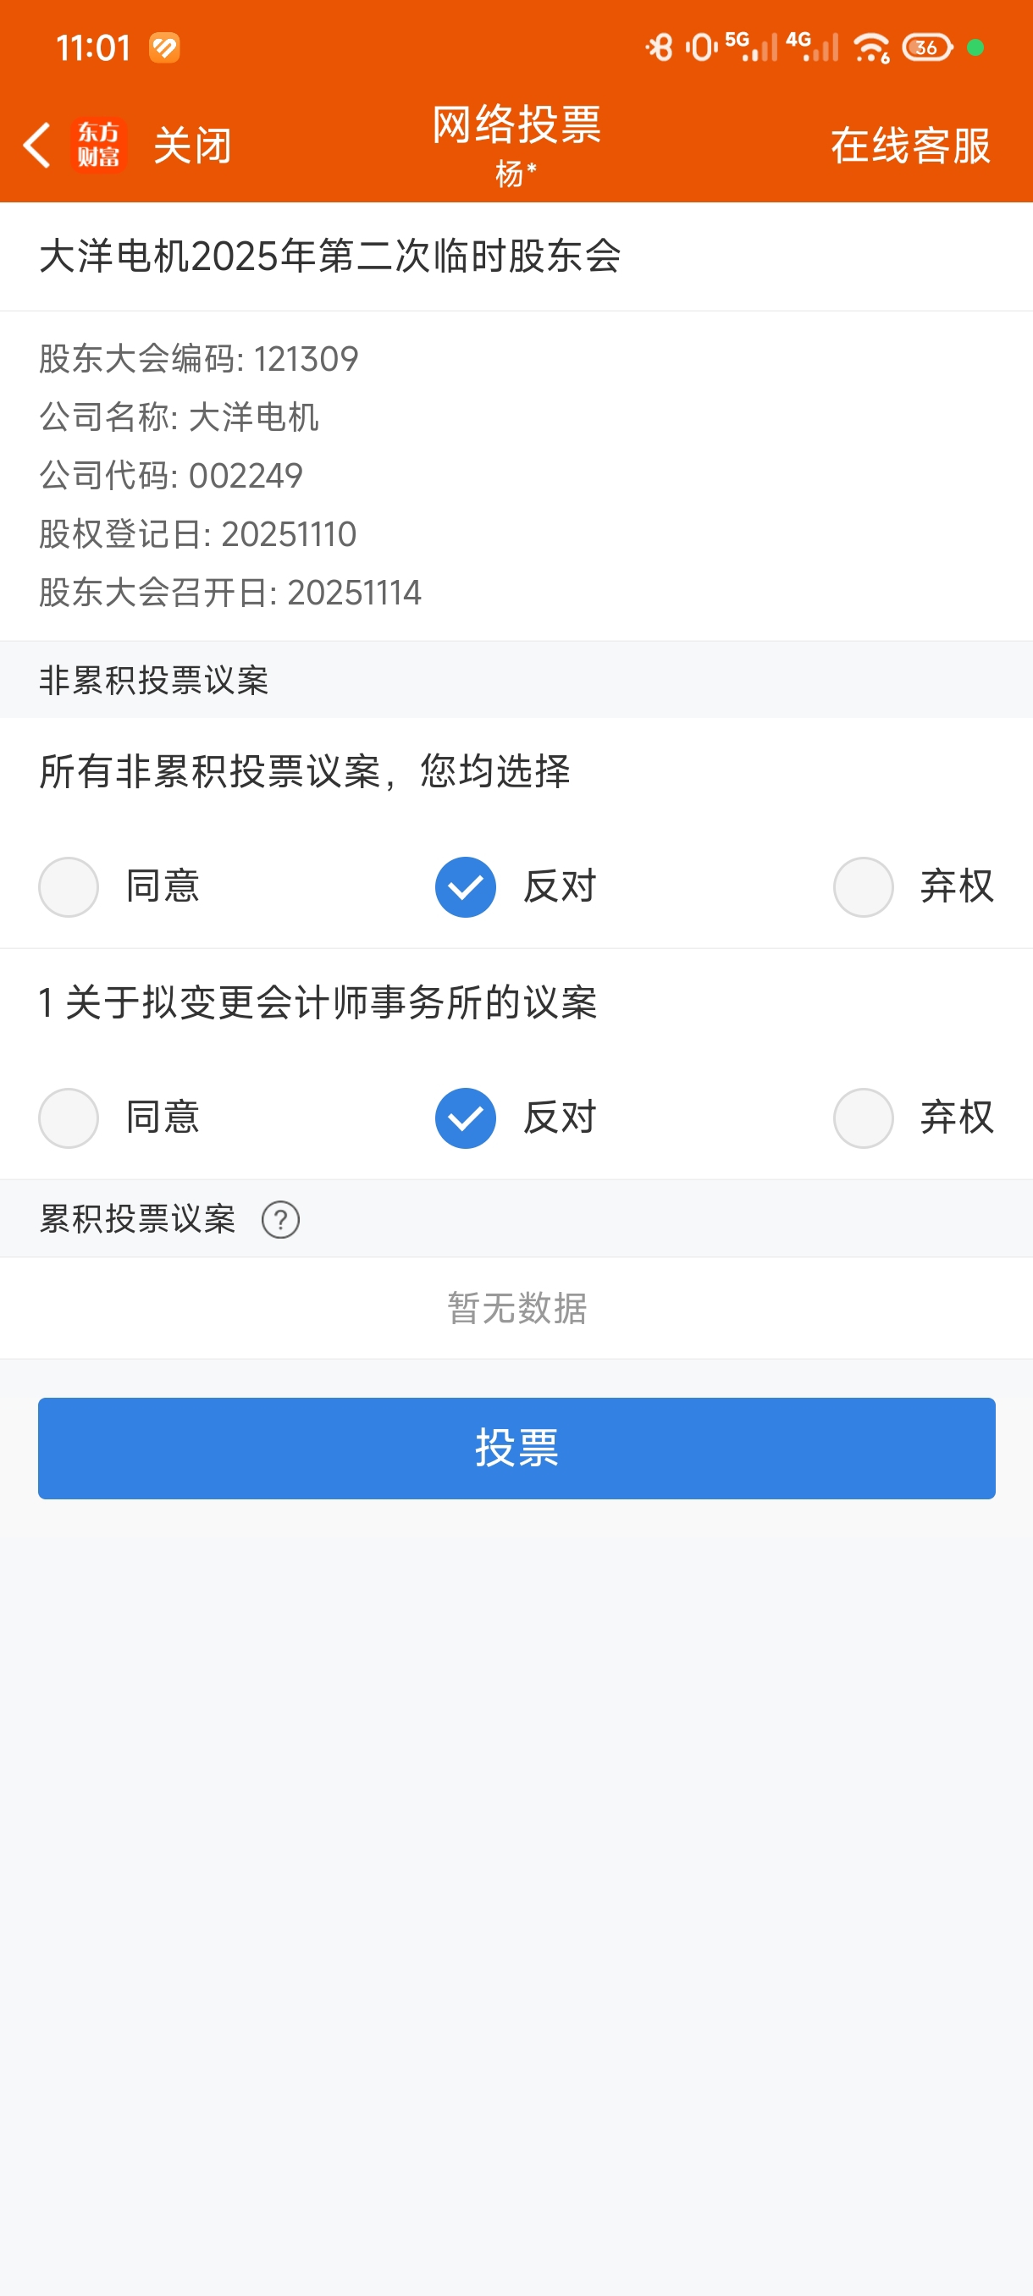Screen dimensions: 1033x2296
Task: Choose 同意 for the accounting firm proposal
Action: 69,1118
